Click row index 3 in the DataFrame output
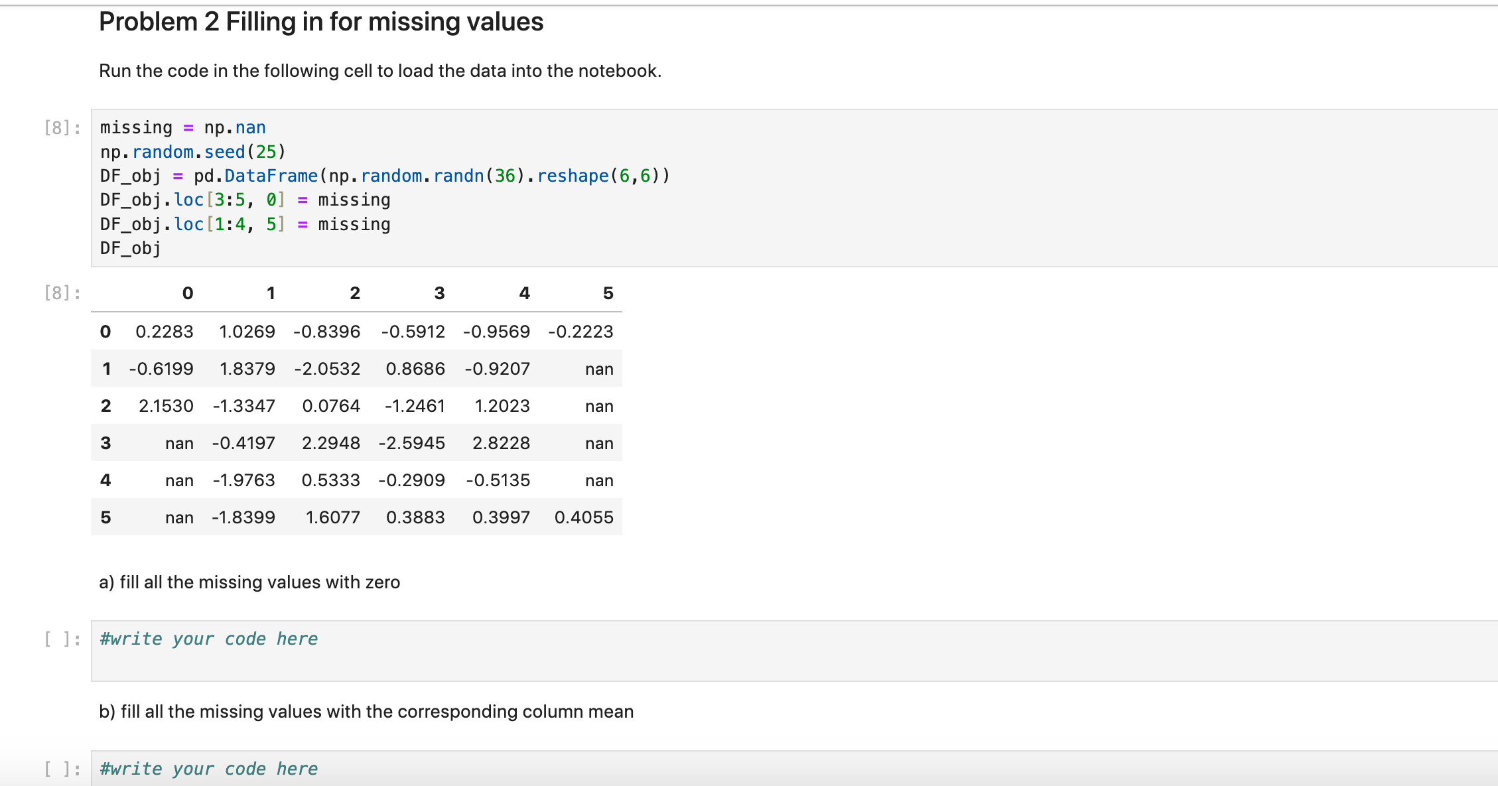This screenshot has width=1498, height=786. pos(105,443)
